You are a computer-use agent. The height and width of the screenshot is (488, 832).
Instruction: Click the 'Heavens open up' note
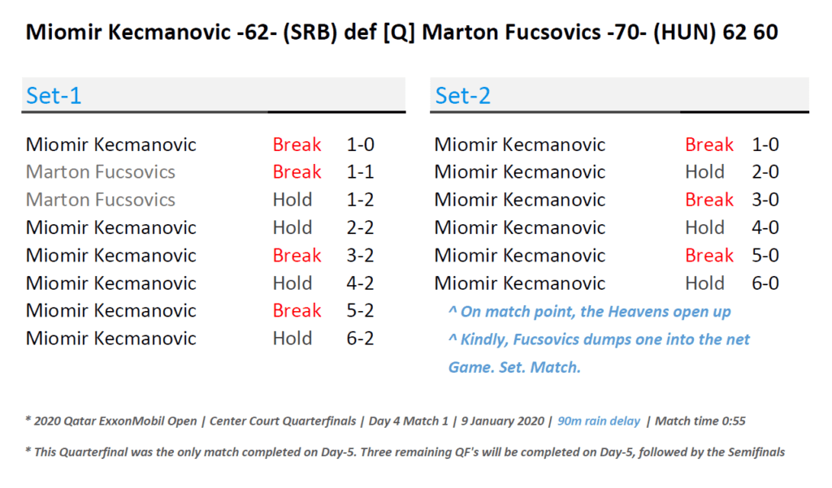(589, 312)
